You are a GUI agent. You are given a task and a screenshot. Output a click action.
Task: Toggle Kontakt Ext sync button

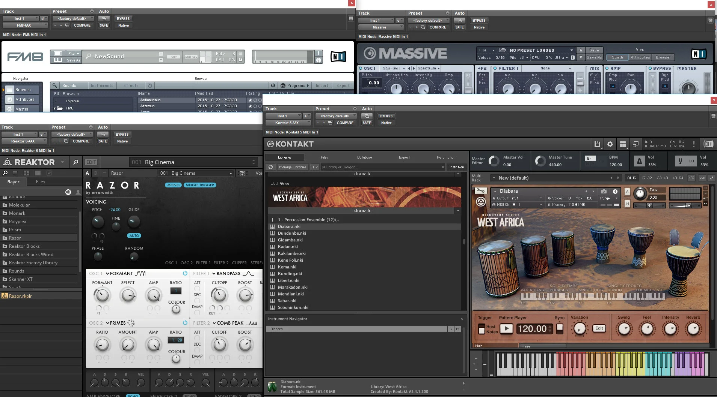tap(590, 158)
